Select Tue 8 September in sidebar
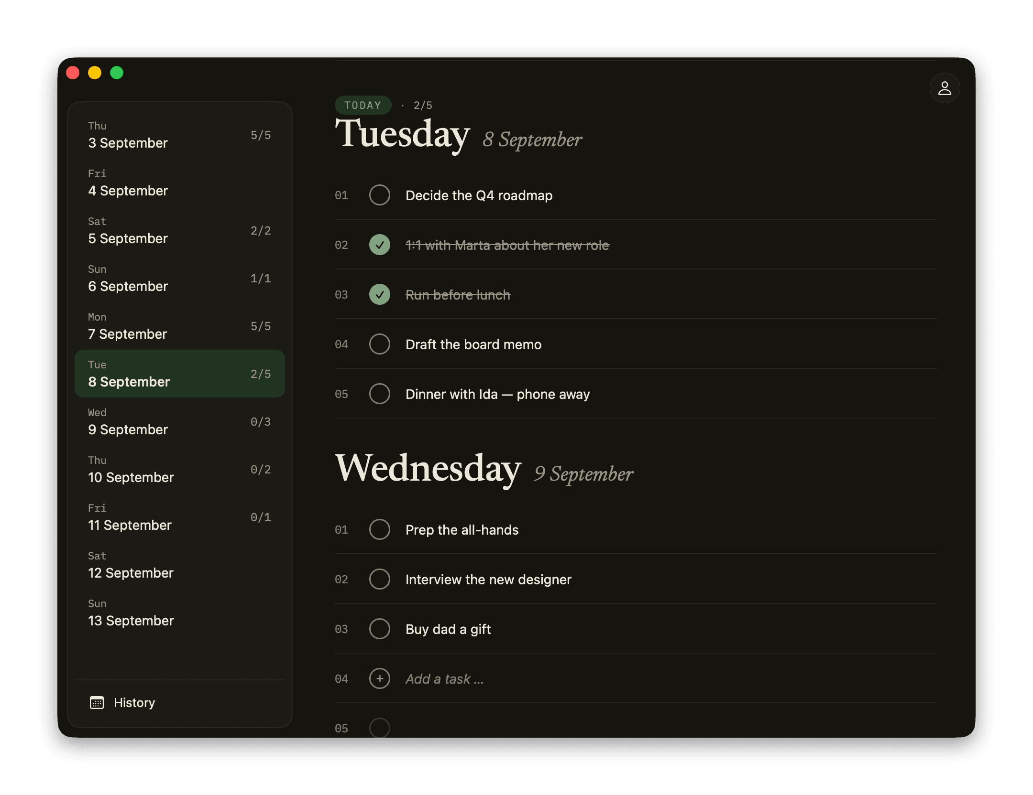The width and height of the screenshot is (1033, 795). (x=180, y=374)
